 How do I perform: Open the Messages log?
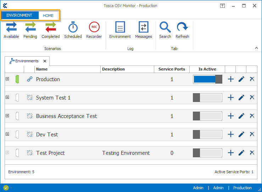144,30
